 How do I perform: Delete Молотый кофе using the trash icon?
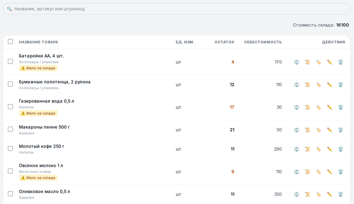click(340, 149)
